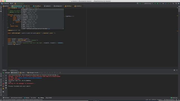Open the mergeMap.js editor tab
180x101 pixels.
click(38, 6)
